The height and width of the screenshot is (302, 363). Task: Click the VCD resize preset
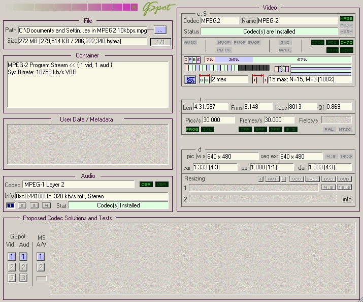click(x=296, y=179)
